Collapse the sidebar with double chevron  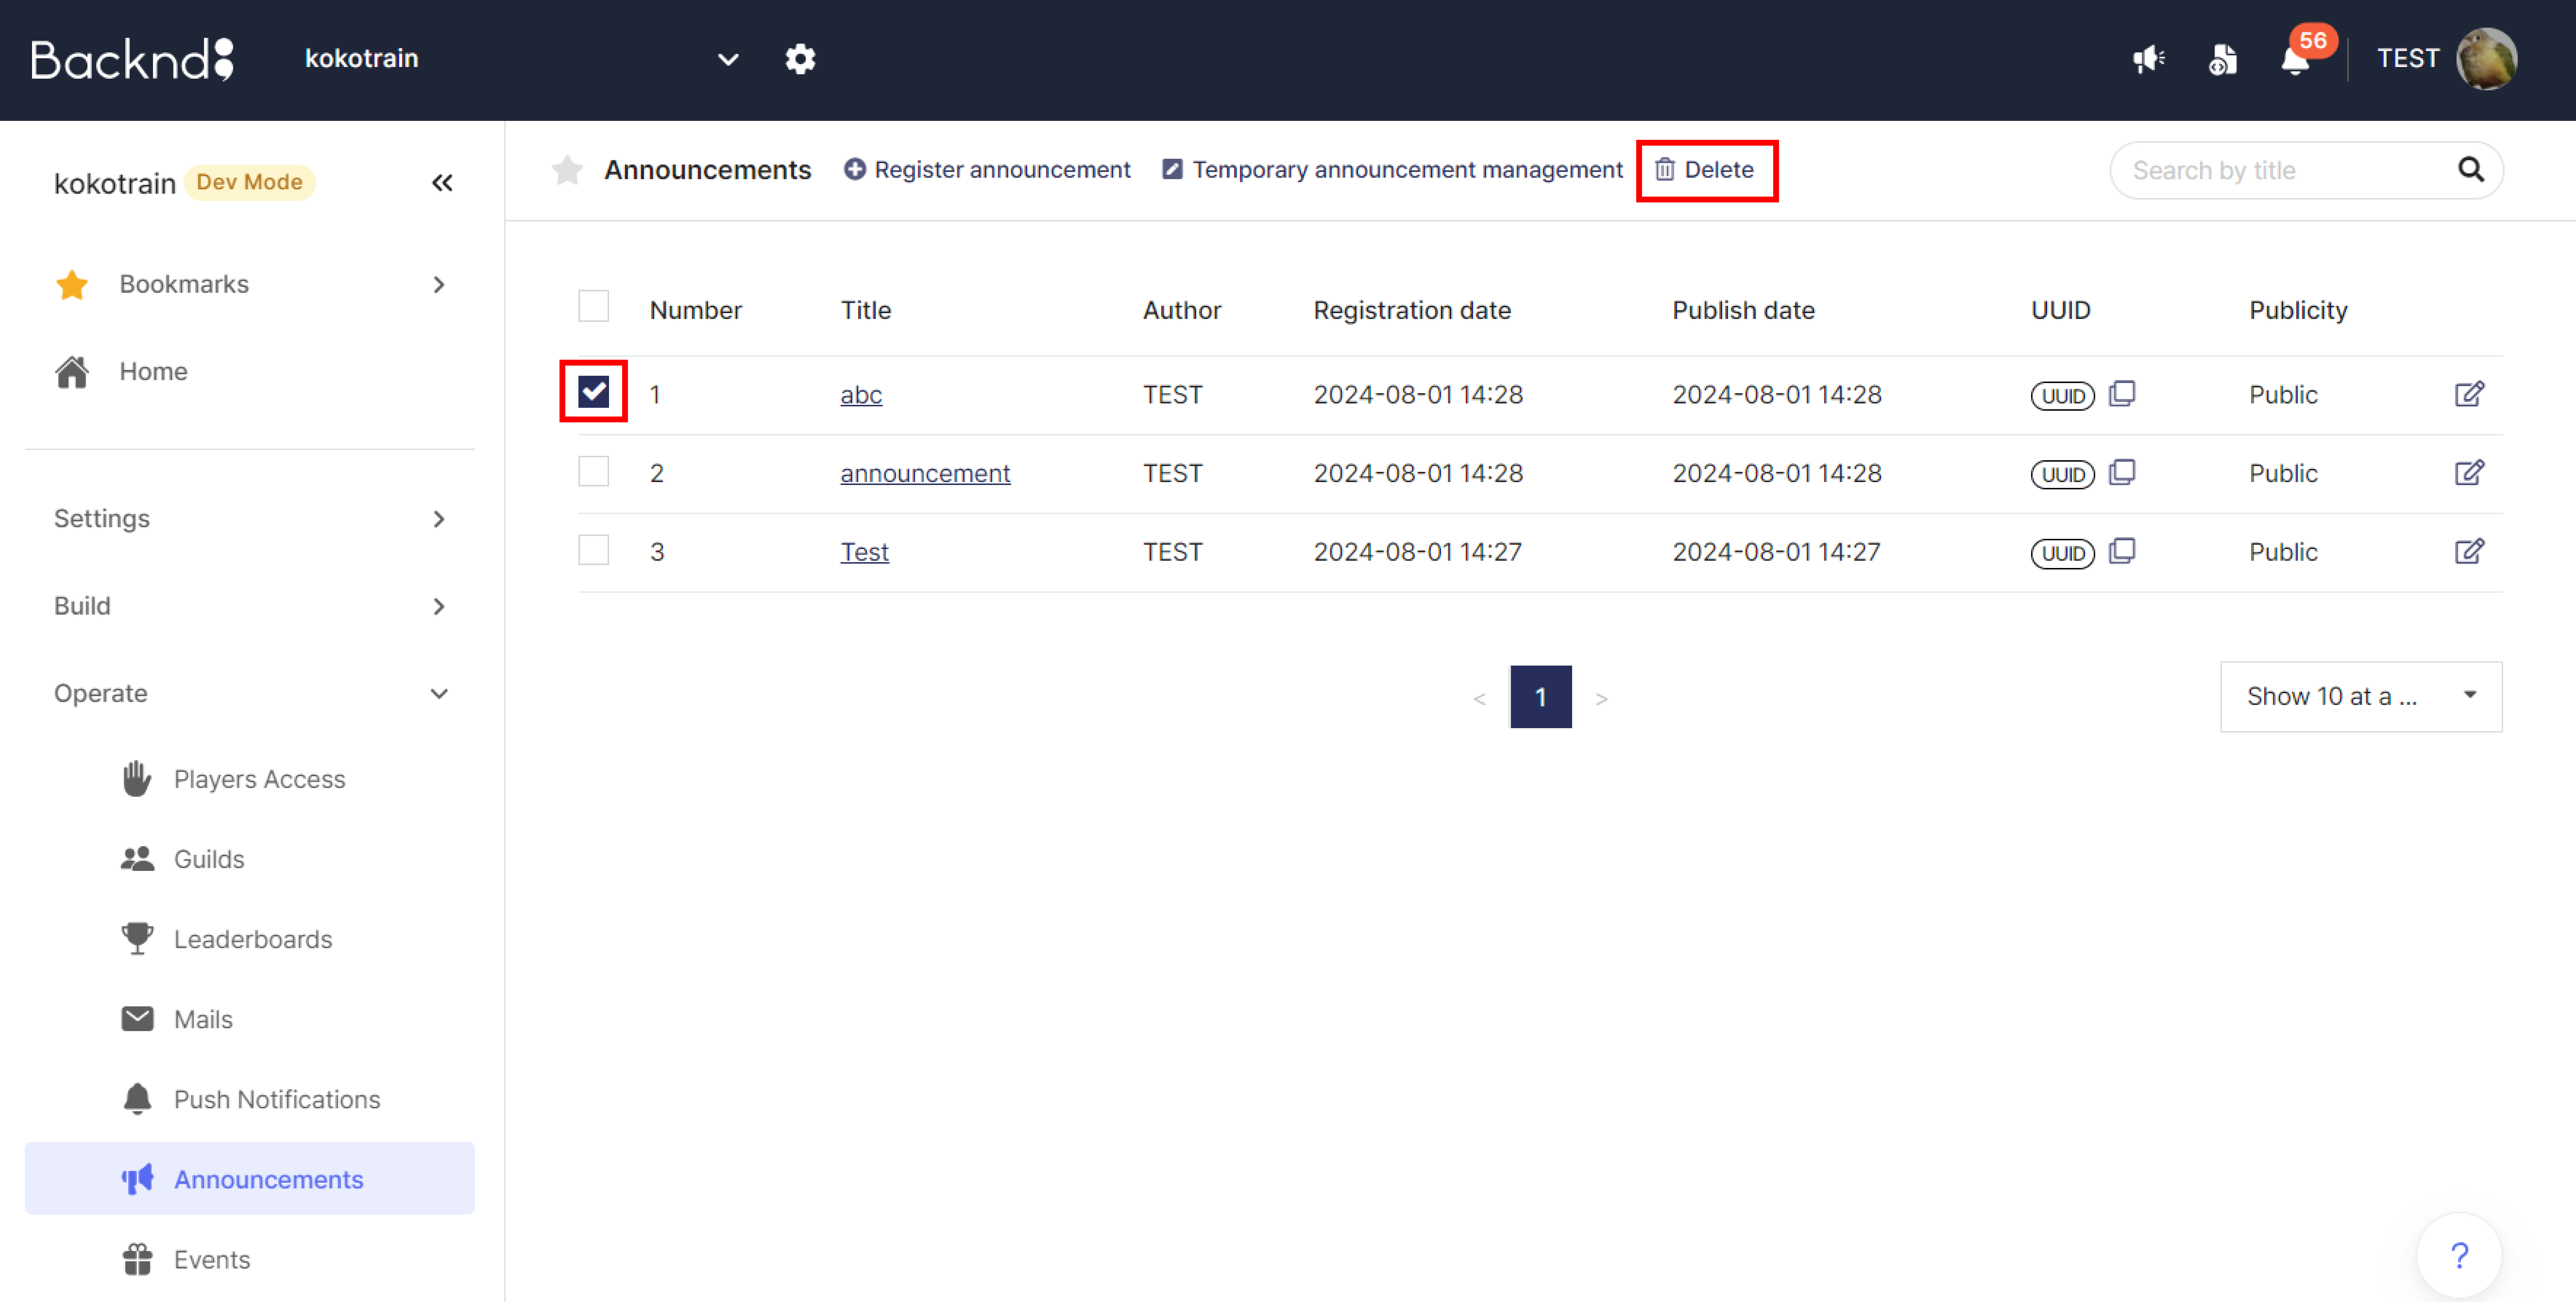[442, 183]
